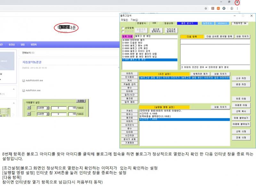Click the file icon beside AutoPotion64.exe
This screenshot has height=186, width=256.
[24, 81]
